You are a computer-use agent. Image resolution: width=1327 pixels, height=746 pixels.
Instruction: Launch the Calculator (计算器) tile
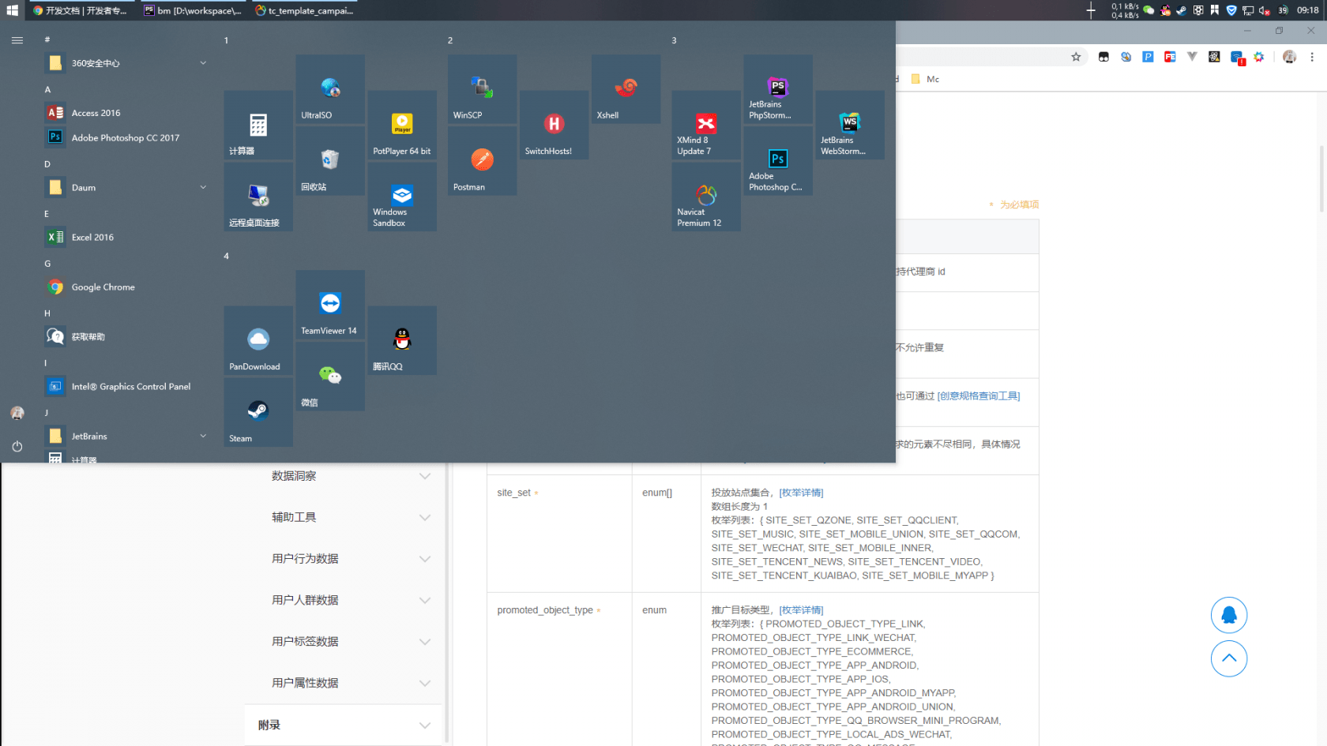pyautogui.click(x=258, y=125)
